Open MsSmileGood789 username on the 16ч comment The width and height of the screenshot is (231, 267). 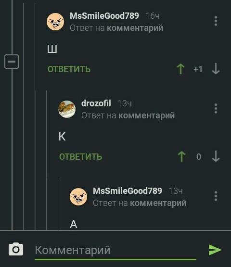pyautogui.click(x=104, y=16)
